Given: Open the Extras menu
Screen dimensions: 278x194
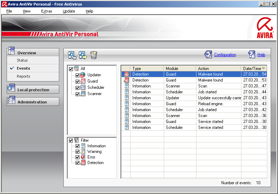Looking at the screenshot, I should click(x=46, y=11).
